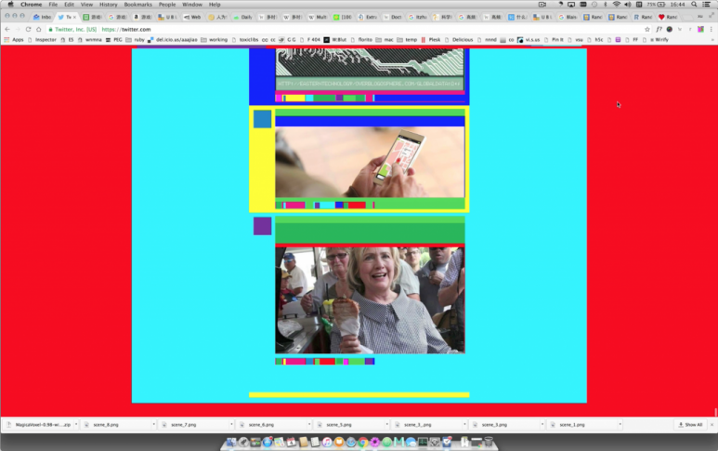Click the browser back arrow button
This screenshot has width=718, height=451.
7,29
